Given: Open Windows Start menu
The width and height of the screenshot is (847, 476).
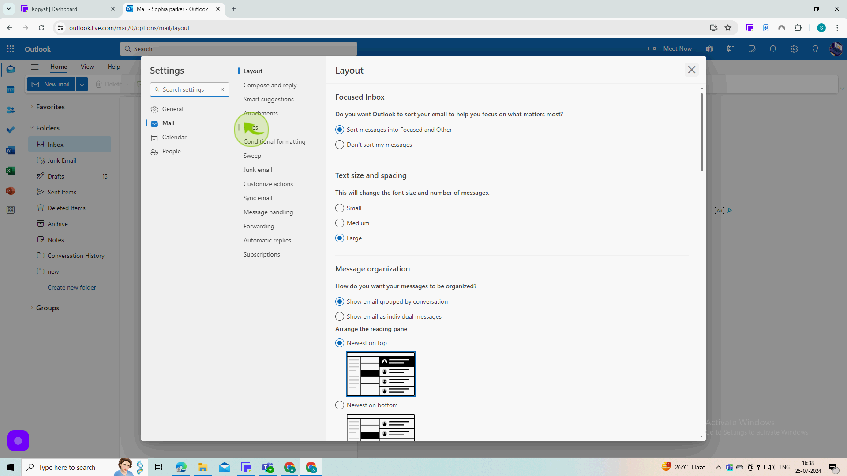Looking at the screenshot, I should [11, 467].
